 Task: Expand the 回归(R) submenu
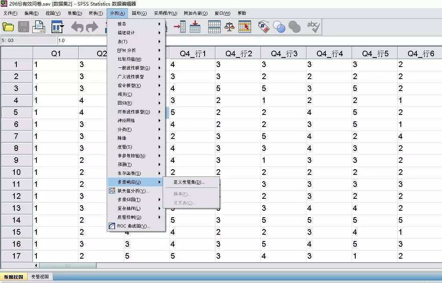[x=136, y=103]
